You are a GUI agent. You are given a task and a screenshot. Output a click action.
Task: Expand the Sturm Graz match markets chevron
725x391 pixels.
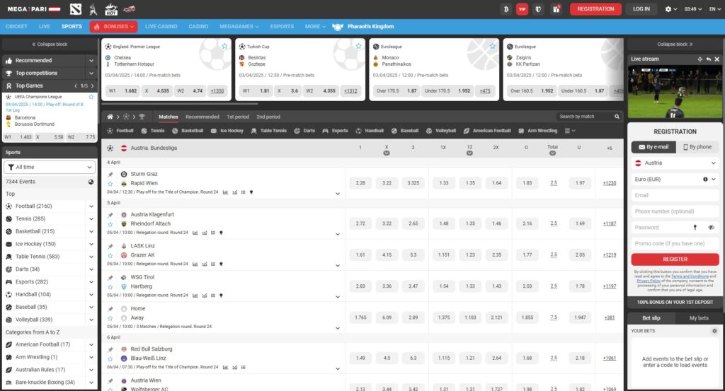[338, 194]
